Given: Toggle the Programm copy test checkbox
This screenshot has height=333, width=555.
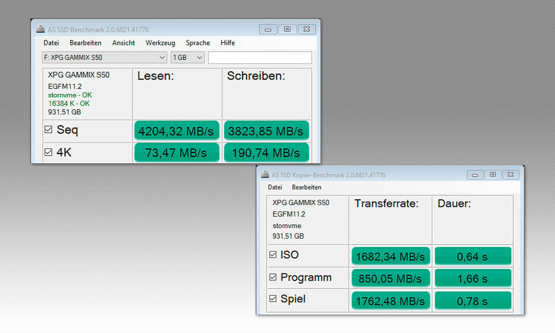Looking at the screenshot, I should 273,277.
